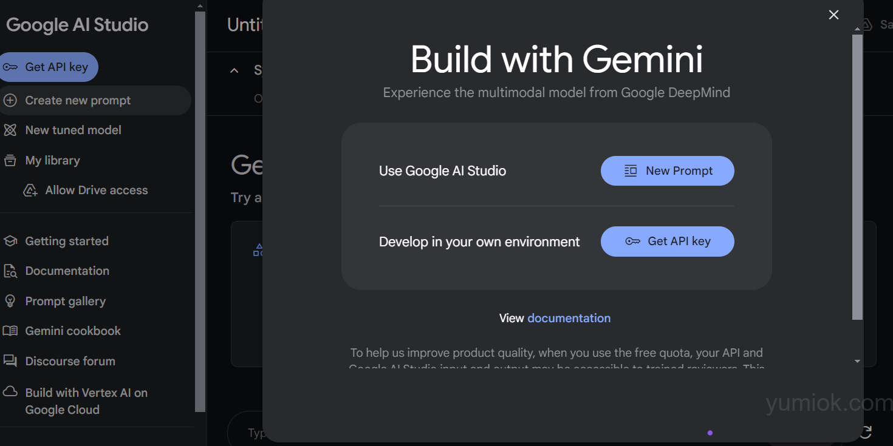Click the key icon on the sidebar Get API key button
Viewport: 893px width, 446px height.
[x=10, y=67]
